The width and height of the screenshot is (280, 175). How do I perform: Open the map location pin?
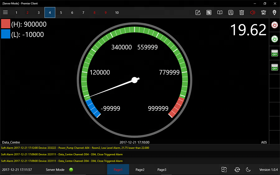[274, 12]
